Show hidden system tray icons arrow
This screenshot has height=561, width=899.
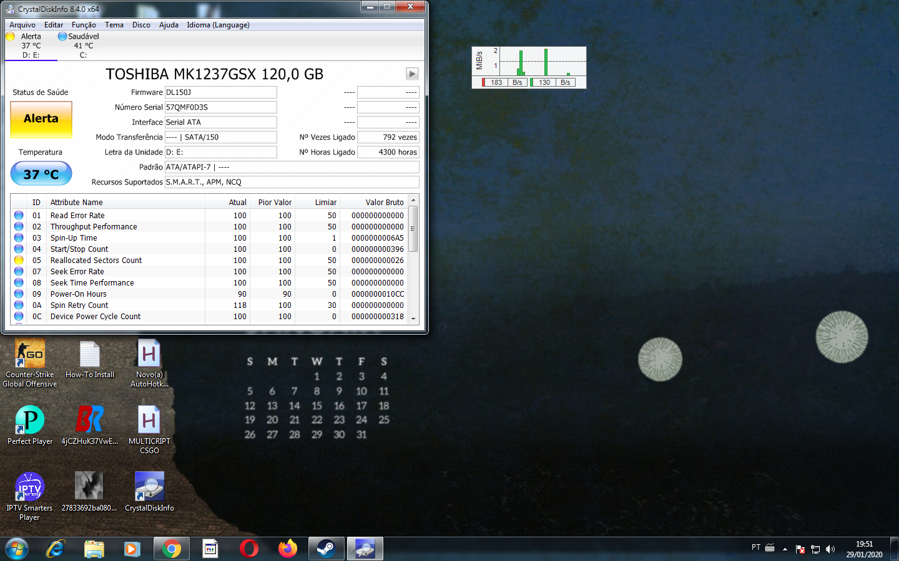pyautogui.click(x=785, y=549)
